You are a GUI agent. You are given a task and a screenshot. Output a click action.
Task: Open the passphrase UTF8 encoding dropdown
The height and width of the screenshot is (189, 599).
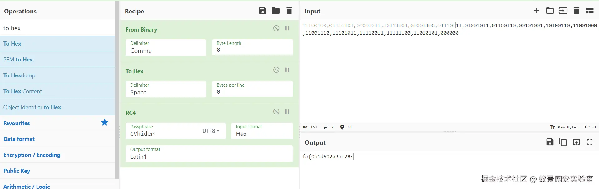click(211, 131)
